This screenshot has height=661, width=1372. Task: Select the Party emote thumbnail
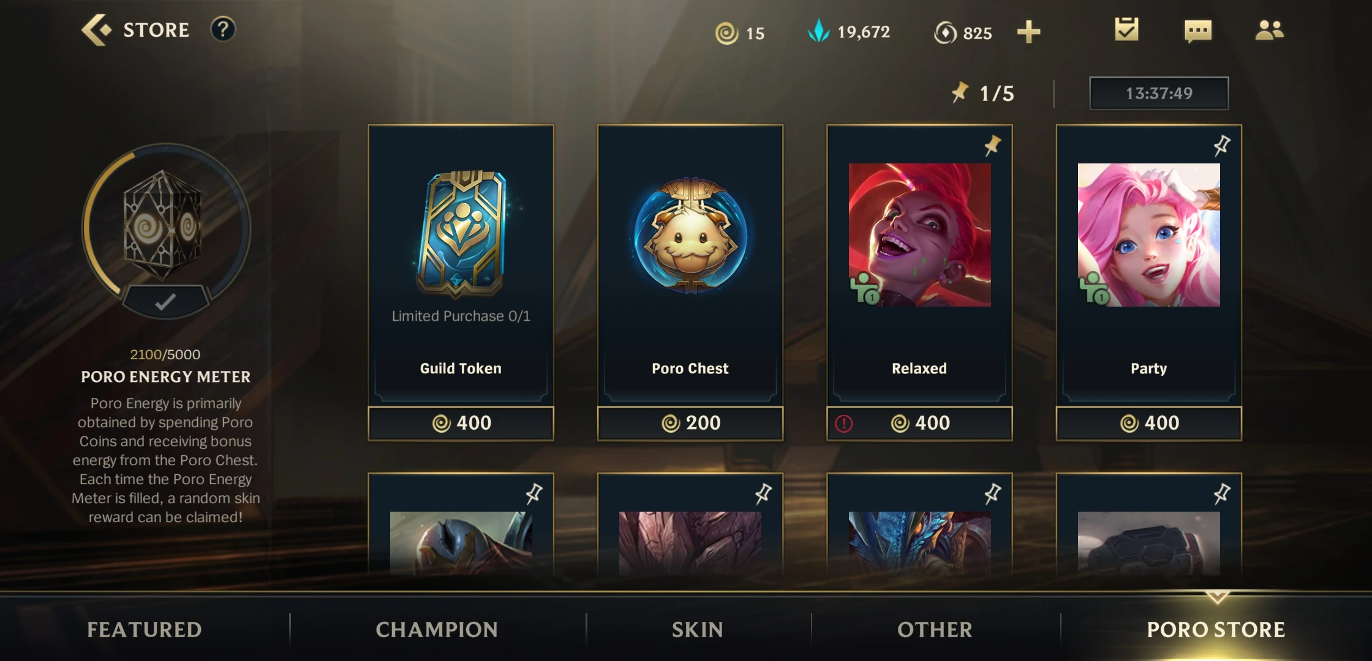pyautogui.click(x=1149, y=235)
